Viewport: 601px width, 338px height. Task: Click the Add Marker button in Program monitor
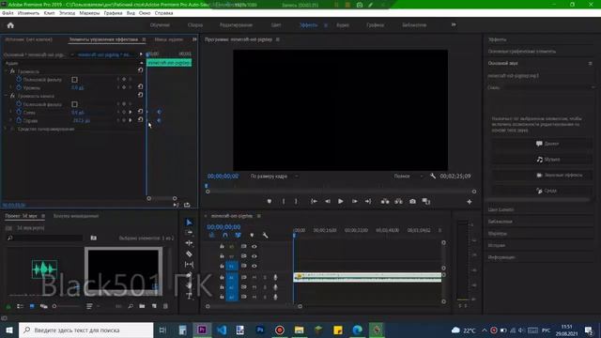click(x=270, y=201)
